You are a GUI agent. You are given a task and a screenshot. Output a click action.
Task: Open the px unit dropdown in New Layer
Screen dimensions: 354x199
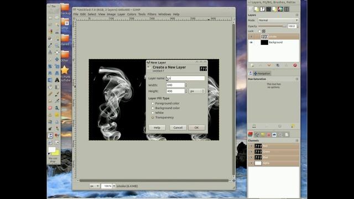point(197,91)
